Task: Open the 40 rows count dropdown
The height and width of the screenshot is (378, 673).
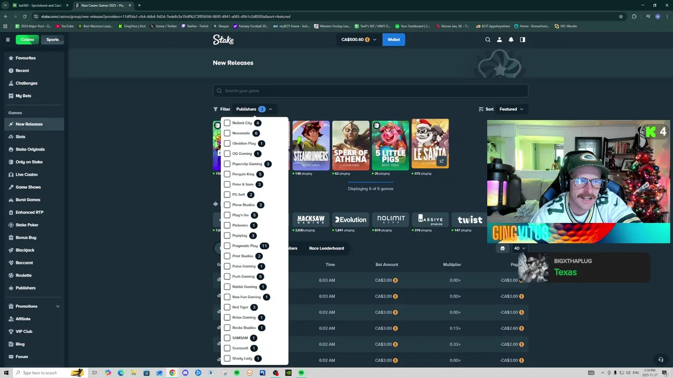Action: coord(519,248)
